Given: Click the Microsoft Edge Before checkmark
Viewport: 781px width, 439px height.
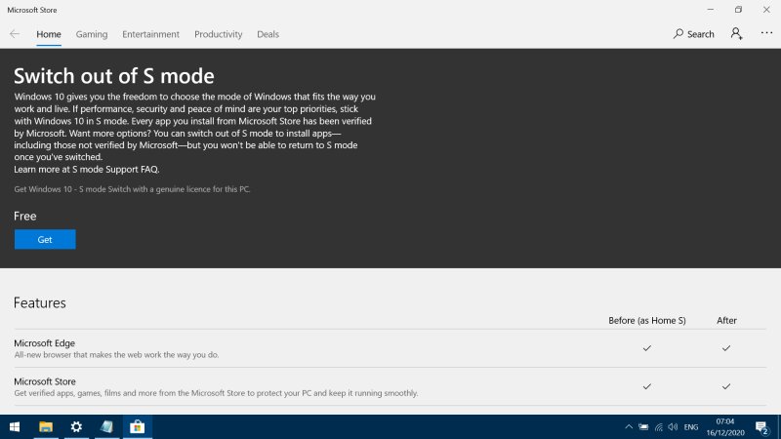Looking at the screenshot, I should [x=647, y=348].
